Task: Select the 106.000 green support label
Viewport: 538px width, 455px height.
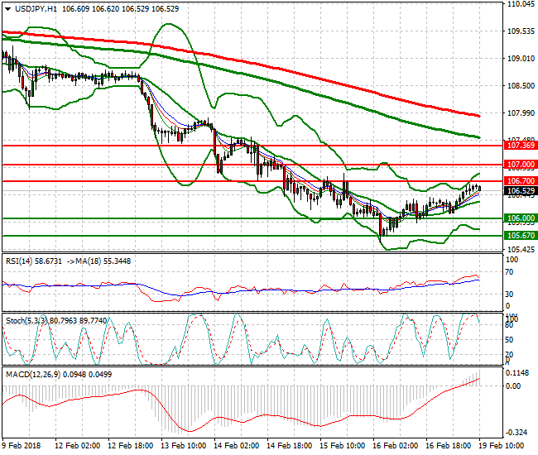Action: 520,218
